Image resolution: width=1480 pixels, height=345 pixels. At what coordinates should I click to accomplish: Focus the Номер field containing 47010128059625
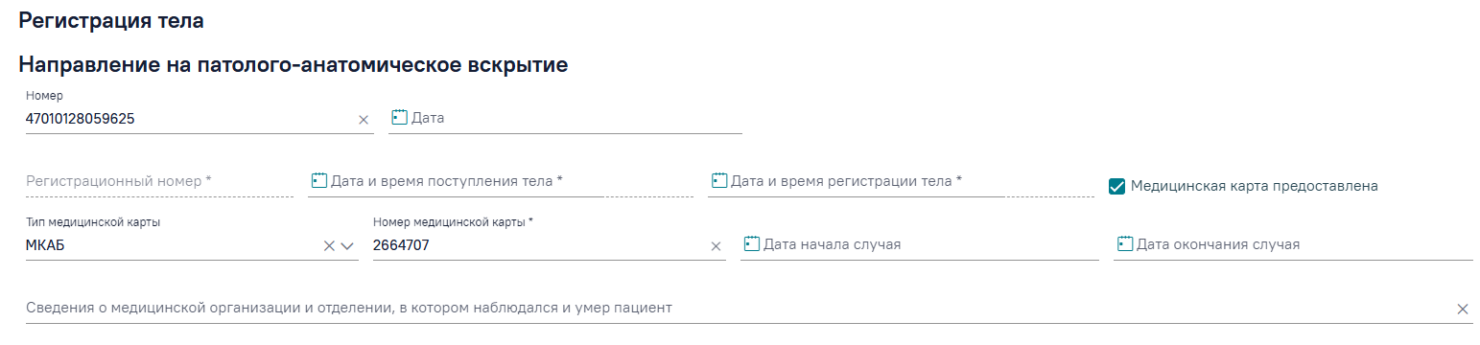[x=190, y=119]
